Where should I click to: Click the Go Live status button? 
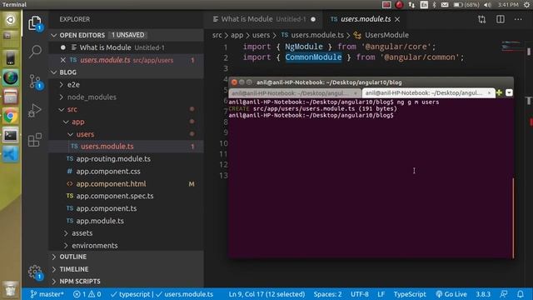point(451,294)
